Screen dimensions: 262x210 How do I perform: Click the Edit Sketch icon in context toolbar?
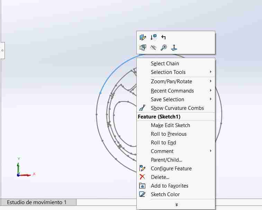tap(143, 37)
